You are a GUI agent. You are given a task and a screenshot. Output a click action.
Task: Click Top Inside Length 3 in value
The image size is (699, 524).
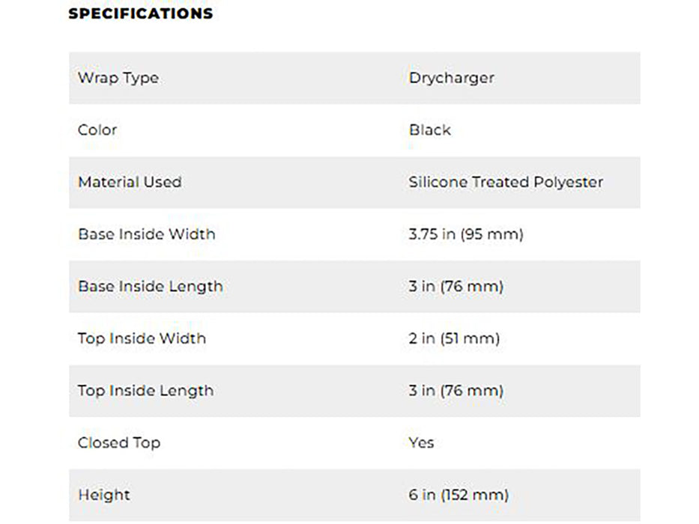pos(456,391)
